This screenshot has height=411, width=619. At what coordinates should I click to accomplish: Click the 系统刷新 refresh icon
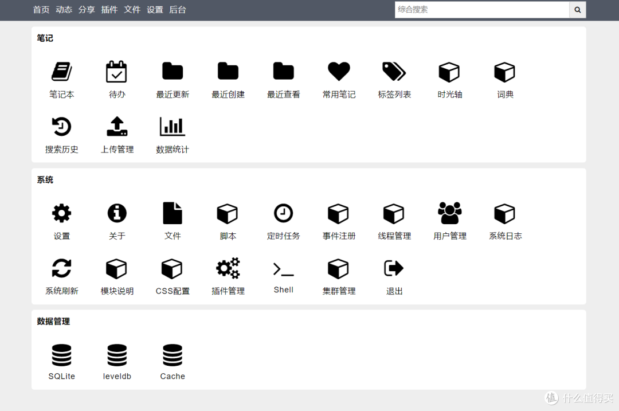tap(61, 268)
